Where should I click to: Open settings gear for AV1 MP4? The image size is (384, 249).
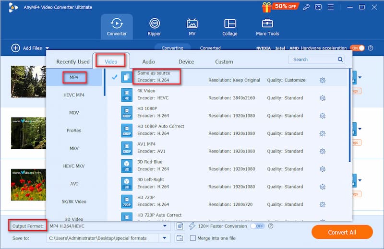point(323,151)
